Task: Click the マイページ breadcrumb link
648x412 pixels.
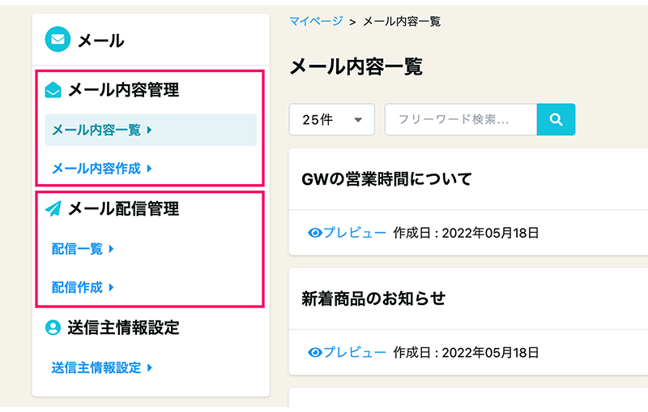Action: (x=316, y=21)
